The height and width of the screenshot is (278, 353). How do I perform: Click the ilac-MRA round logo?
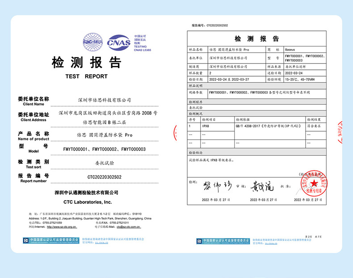[x=93, y=42]
